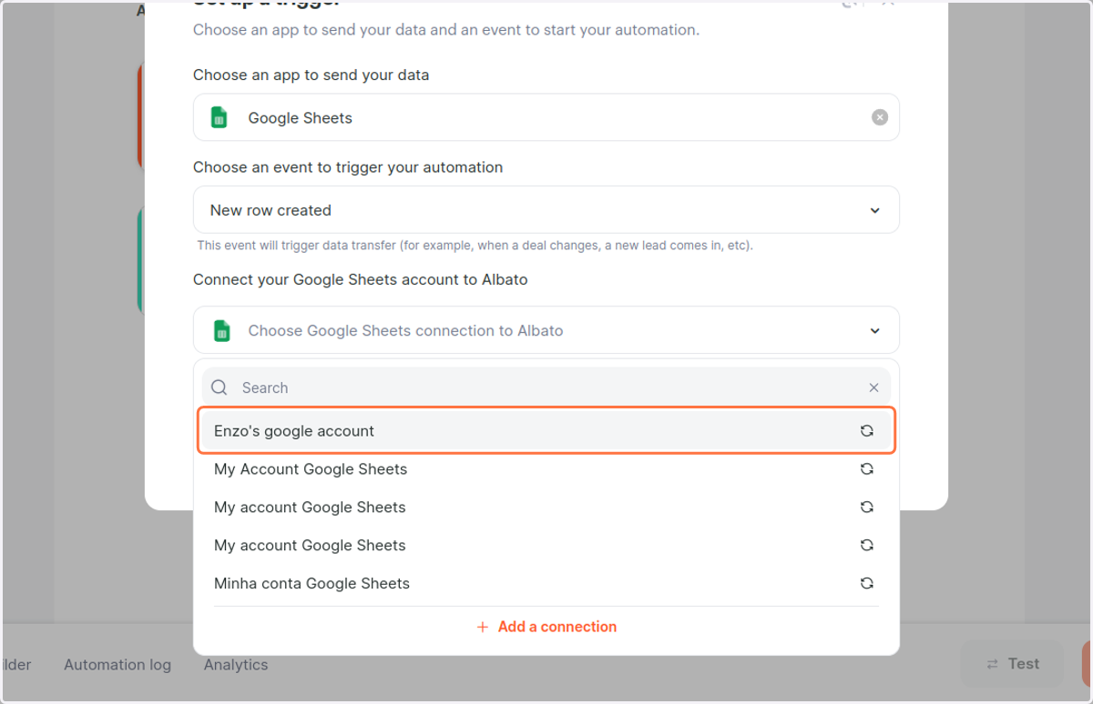Click the plus icon beside Add a connection

coord(483,627)
